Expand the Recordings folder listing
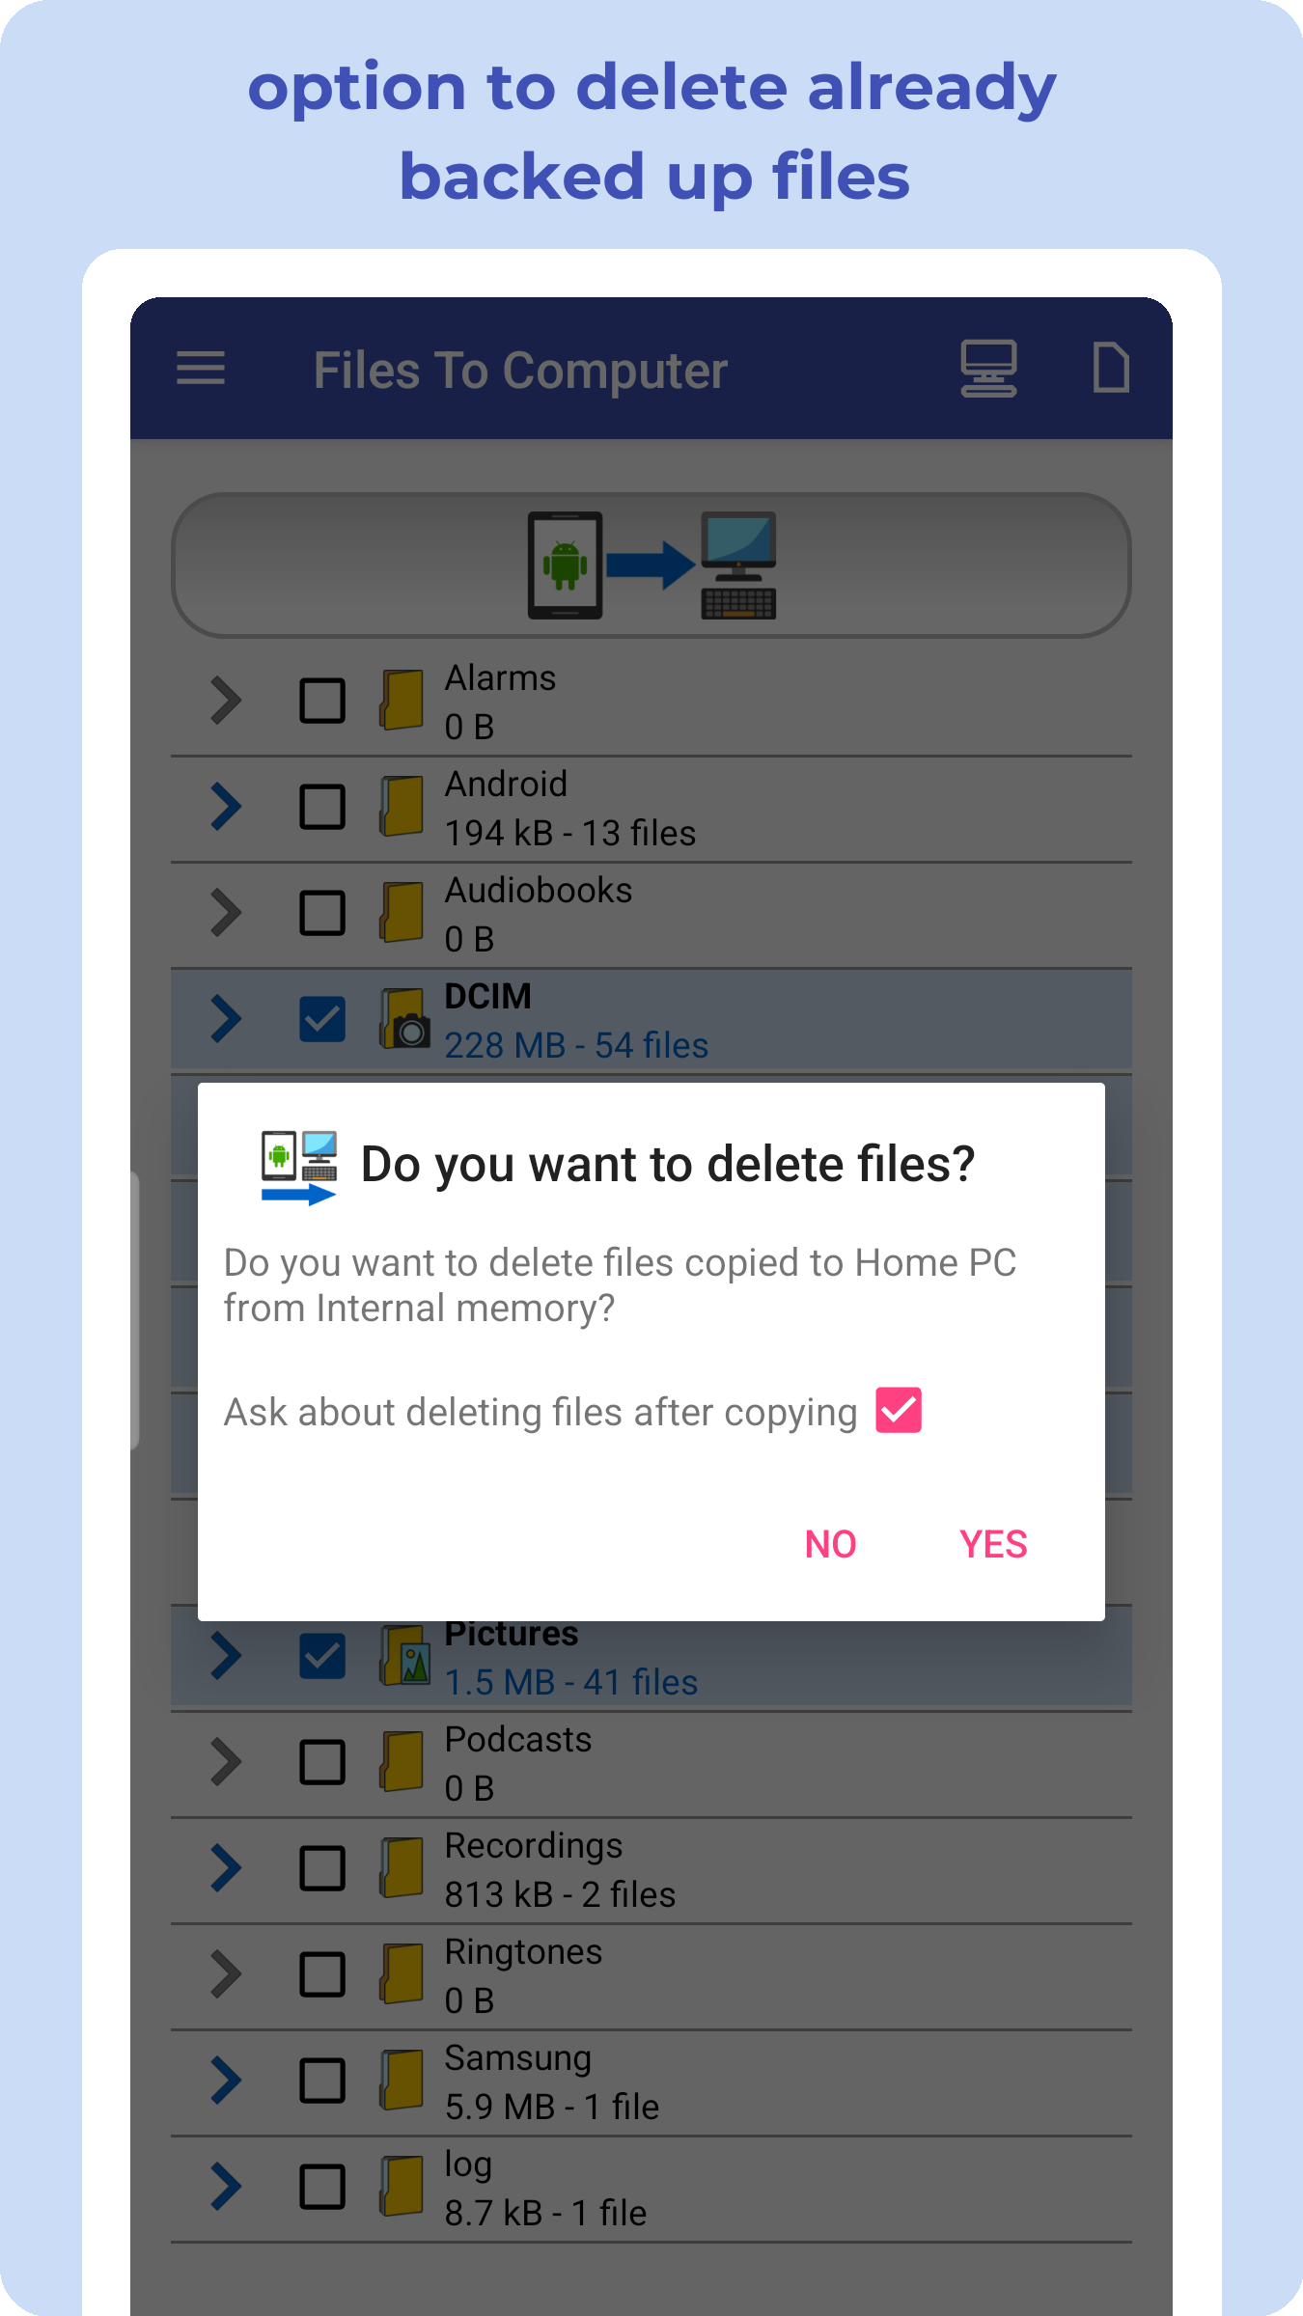Viewport: 1303px width, 2316px height. [x=225, y=1869]
